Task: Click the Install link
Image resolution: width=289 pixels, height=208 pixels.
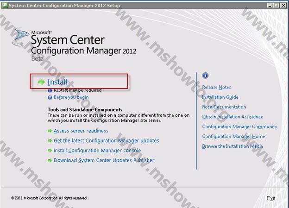Action: [x=57, y=82]
